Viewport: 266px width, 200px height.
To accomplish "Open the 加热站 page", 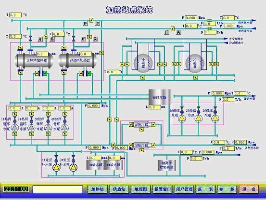I will [98, 189].
